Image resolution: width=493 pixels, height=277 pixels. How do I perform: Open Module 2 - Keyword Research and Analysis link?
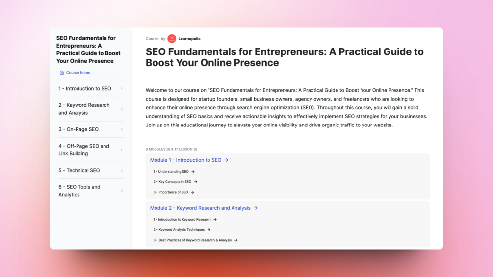point(200,208)
